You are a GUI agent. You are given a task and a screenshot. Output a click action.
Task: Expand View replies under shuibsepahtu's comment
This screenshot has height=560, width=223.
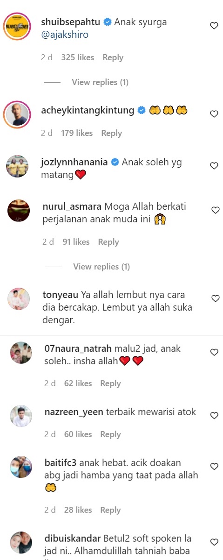(x=100, y=82)
